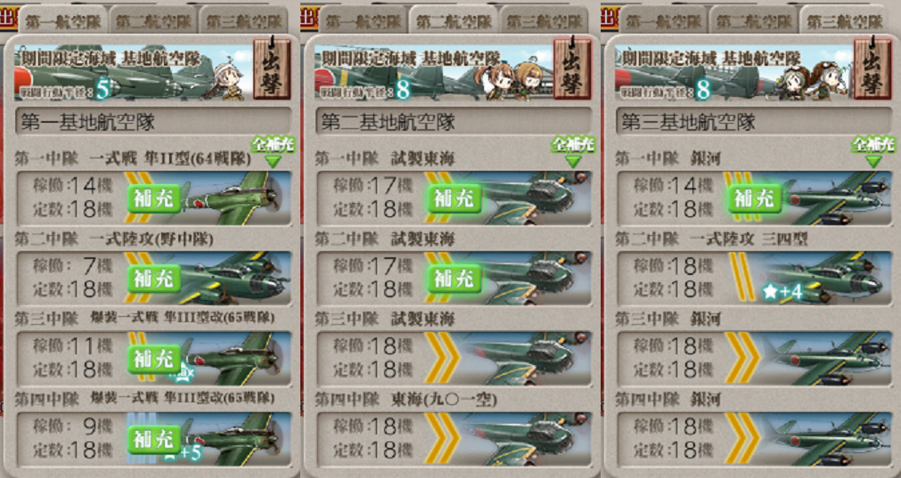Resupply first 試製東海 squadron with 補充 button

(455, 198)
